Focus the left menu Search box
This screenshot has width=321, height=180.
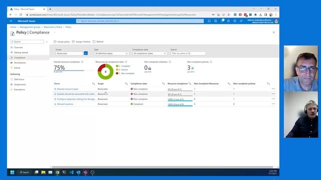point(27,41)
